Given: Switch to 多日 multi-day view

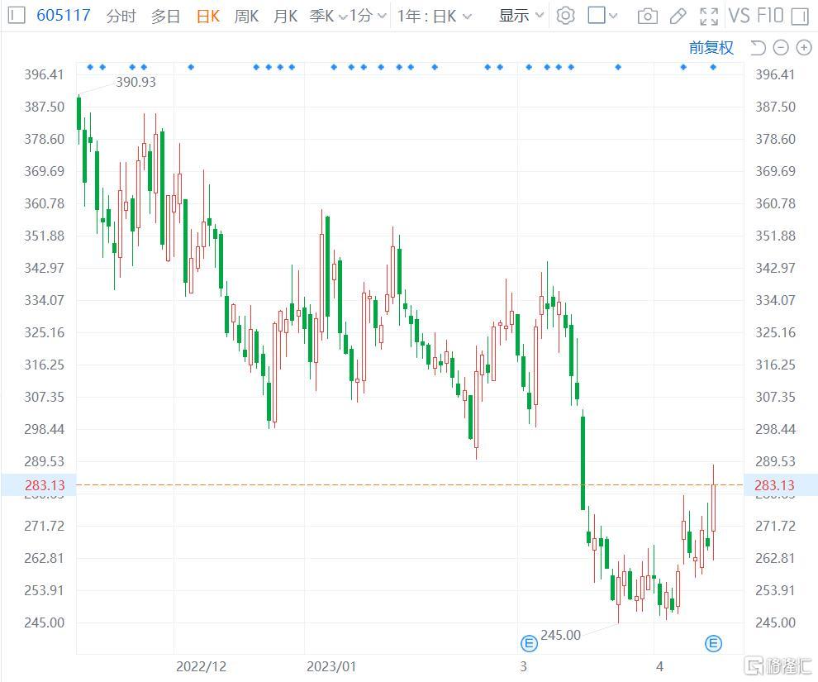Looking at the screenshot, I should click(x=165, y=17).
